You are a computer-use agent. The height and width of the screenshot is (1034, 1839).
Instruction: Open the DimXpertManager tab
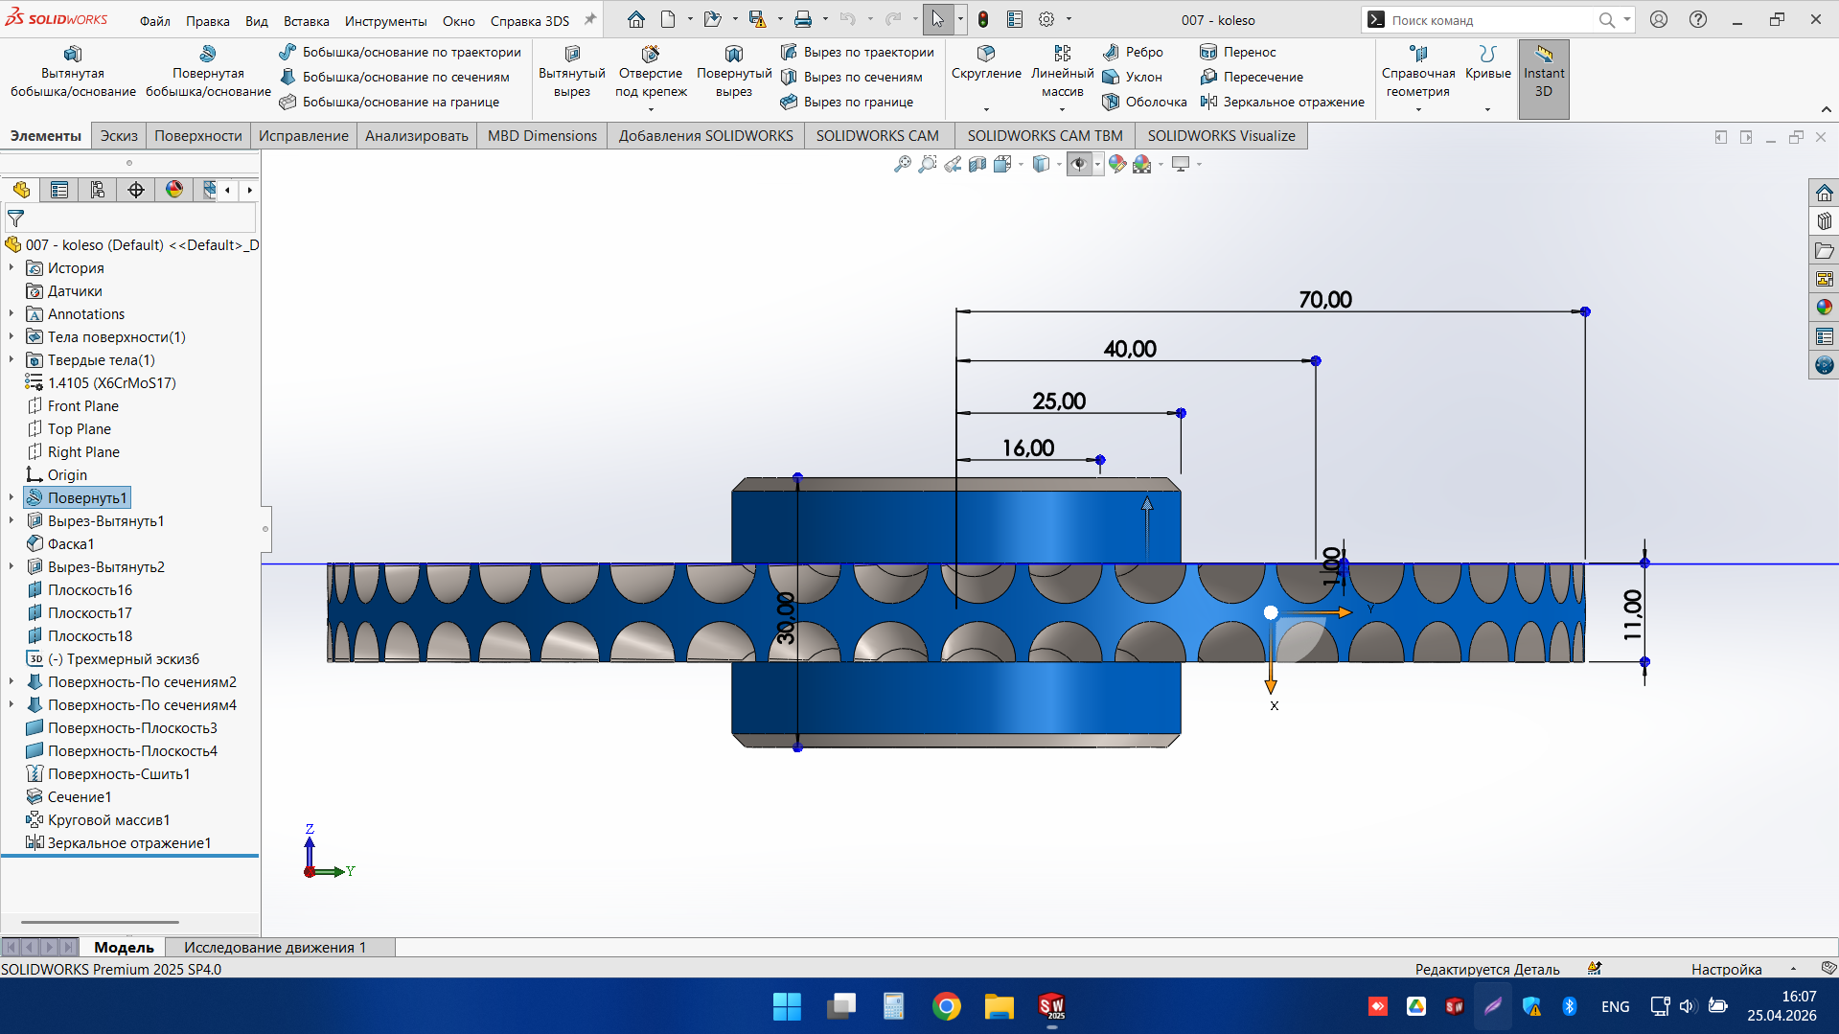[x=136, y=190]
